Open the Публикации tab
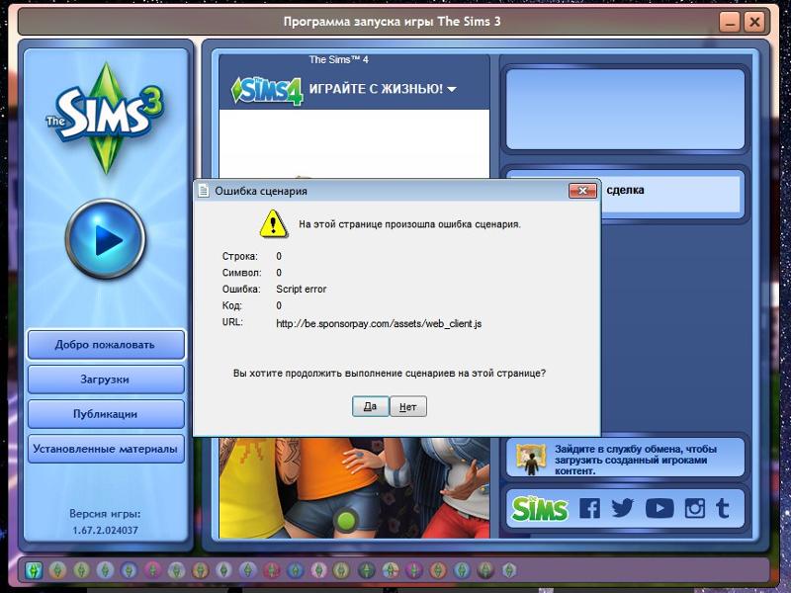 [x=106, y=414]
